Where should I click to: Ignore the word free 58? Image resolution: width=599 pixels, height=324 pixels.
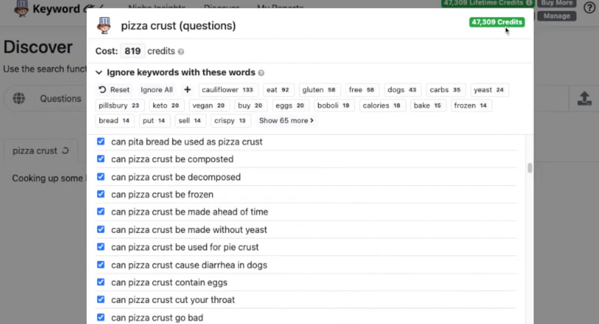pyautogui.click(x=361, y=90)
